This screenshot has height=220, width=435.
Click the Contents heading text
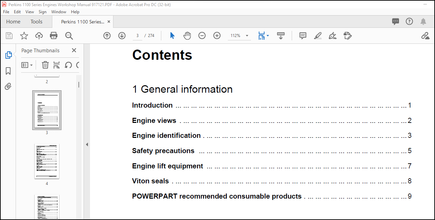click(x=162, y=55)
